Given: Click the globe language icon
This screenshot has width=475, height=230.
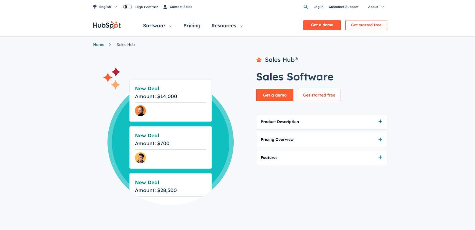Looking at the screenshot, I should (95, 7).
